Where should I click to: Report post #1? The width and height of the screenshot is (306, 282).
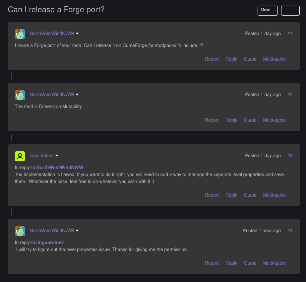(212, 59)
